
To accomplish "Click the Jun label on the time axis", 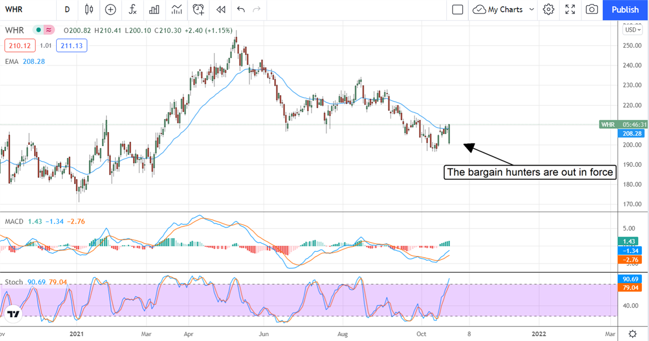I will 263,333.
